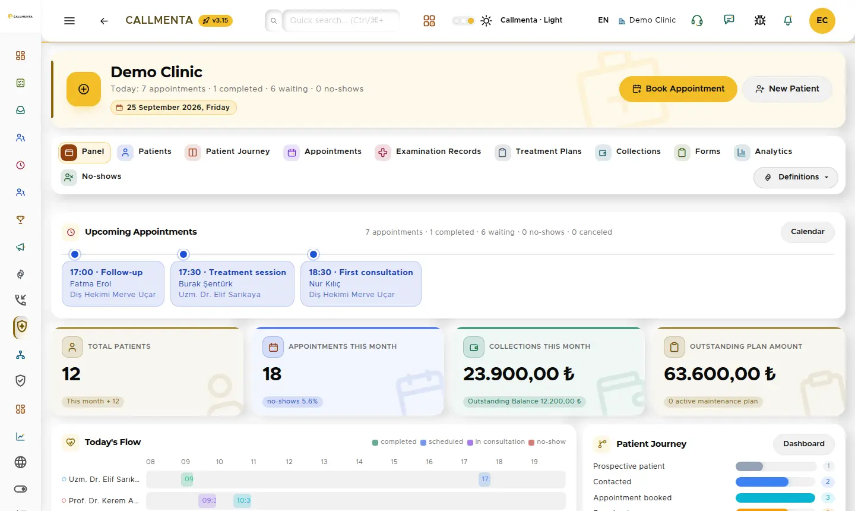Toggle the no-show legend entry
The height and width of the screenshot is (511, 855).
(x=547, y=442)
